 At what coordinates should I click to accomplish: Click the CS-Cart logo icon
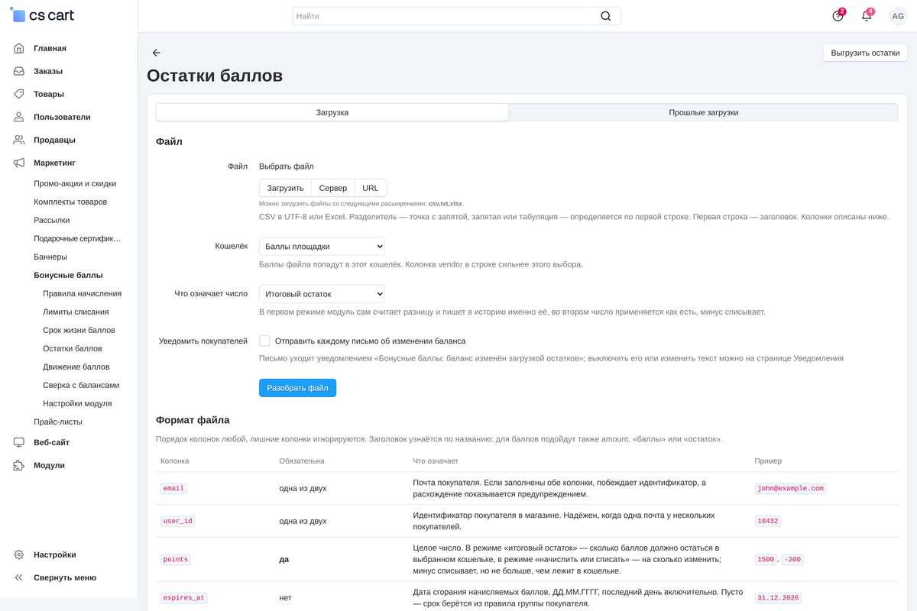click(18, 15)
